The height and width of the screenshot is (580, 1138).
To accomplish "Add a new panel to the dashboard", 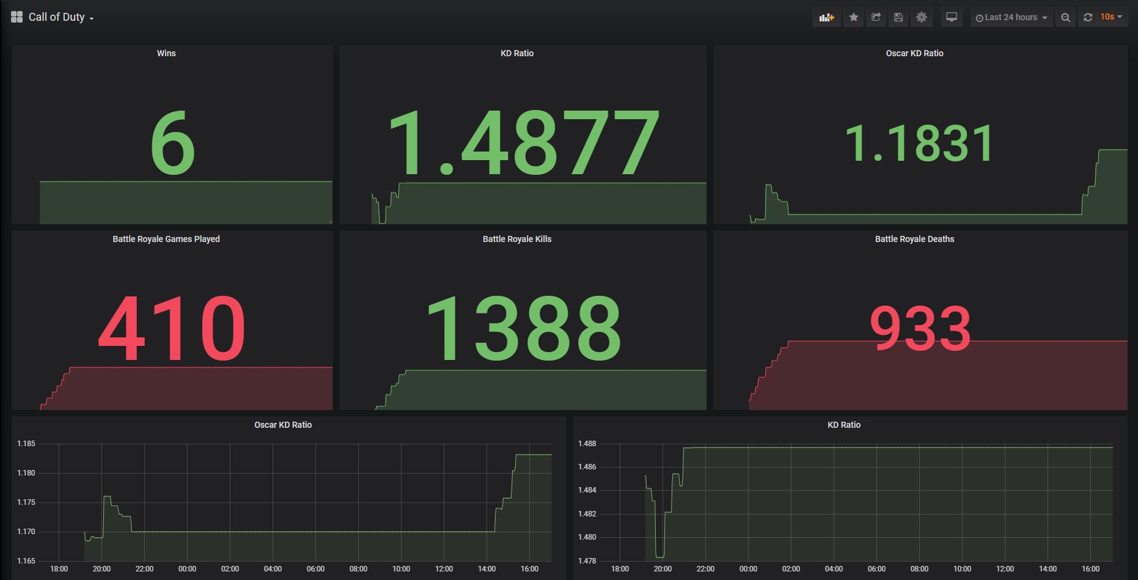I will [x=826, y=17].
